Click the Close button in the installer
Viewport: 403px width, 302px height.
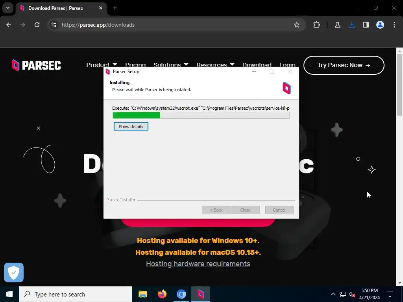point(246,210)
